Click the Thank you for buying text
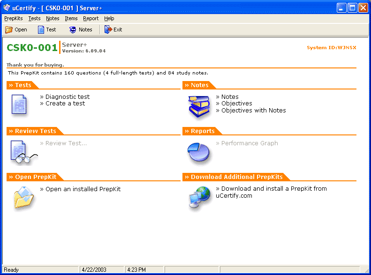The width and height of the screenshot is (371, 275). point(35,65)
